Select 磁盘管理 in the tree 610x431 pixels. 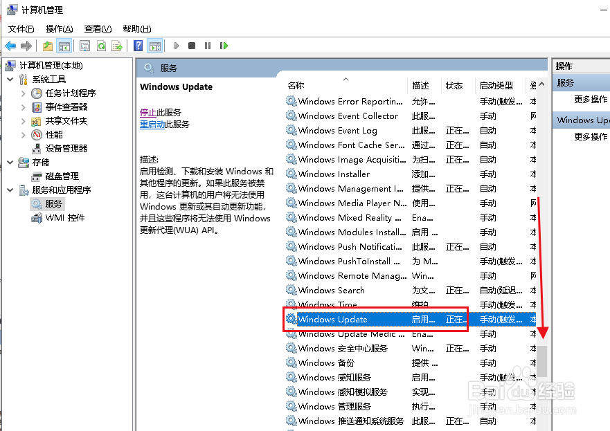pos(62,176)
